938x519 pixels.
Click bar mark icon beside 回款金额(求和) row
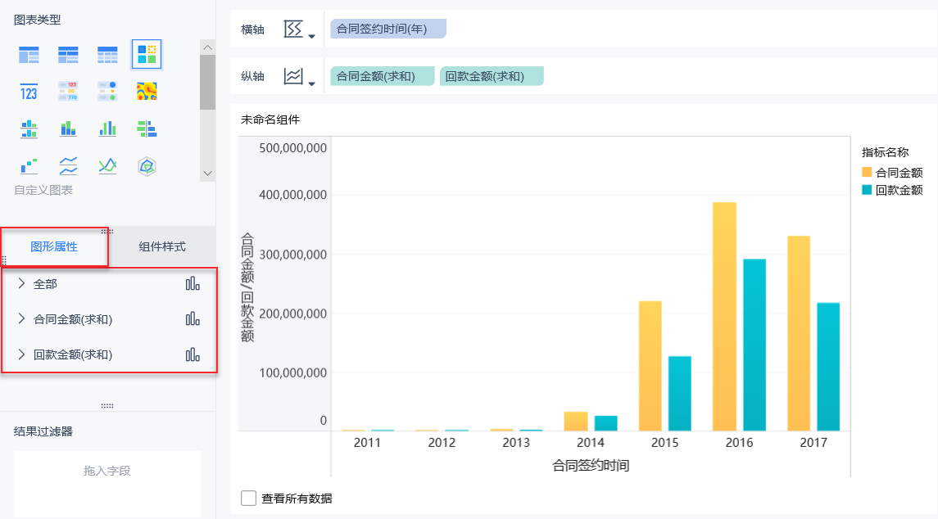[x=193, y=354]
